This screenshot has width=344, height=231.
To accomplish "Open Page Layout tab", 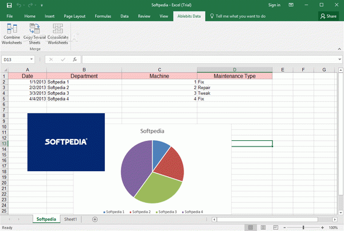I will pyautogui.click(x=75, y=16).
